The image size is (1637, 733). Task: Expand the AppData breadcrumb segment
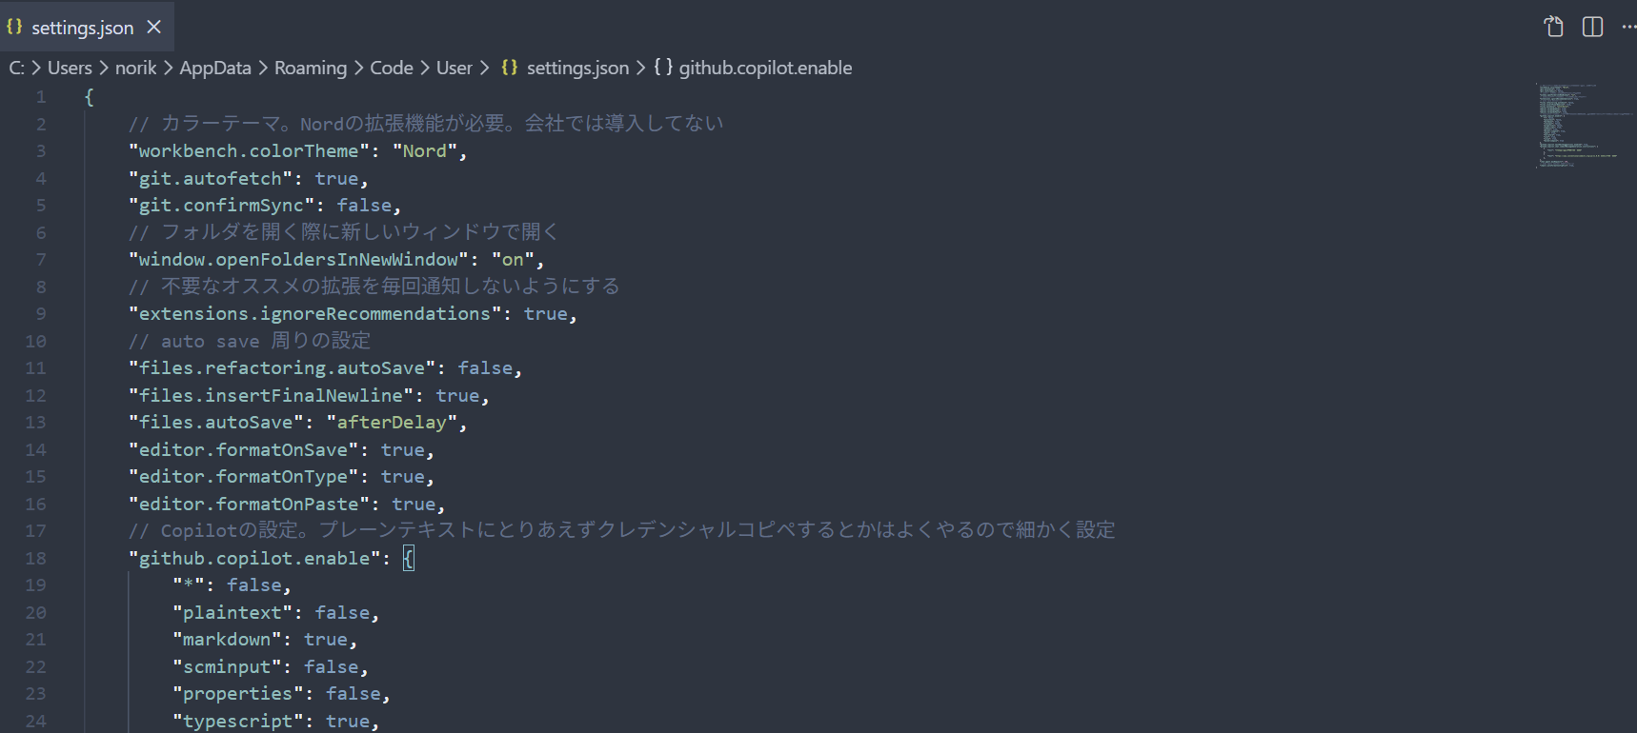(x=215, y=68)
